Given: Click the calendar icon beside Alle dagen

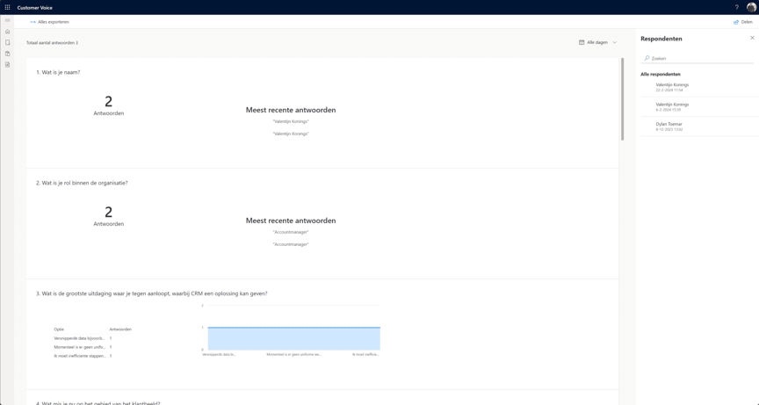Looking at the screenshot, I should click(x=582, y=42).
